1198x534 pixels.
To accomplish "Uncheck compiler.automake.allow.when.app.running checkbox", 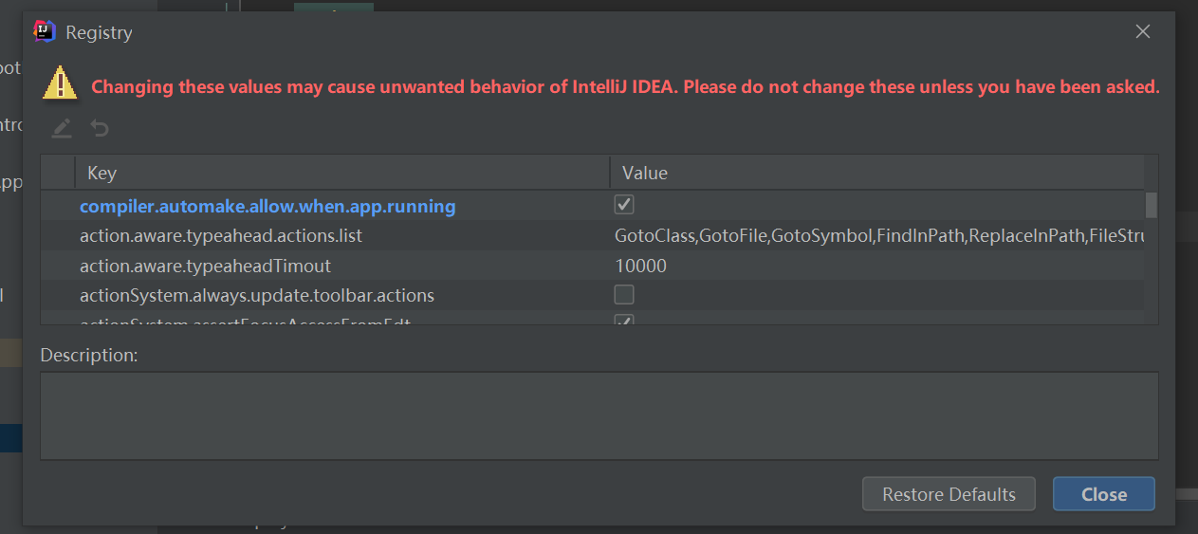I will pyautogui.click(x=624, y=205).
